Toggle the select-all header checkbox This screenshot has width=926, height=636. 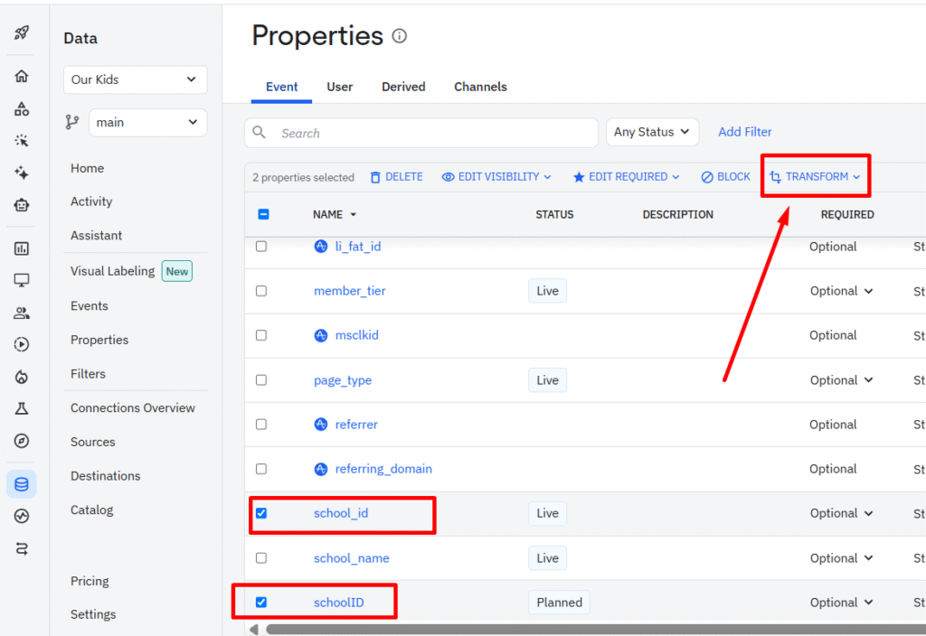pyautogui.click(x=263, y=214)
